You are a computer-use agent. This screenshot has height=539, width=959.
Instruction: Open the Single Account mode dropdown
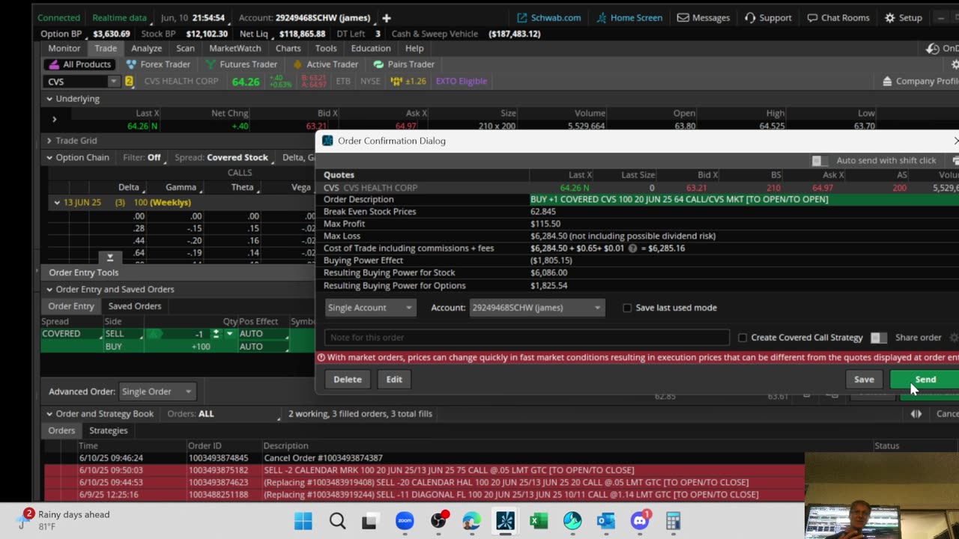click(x=370, y=308)
